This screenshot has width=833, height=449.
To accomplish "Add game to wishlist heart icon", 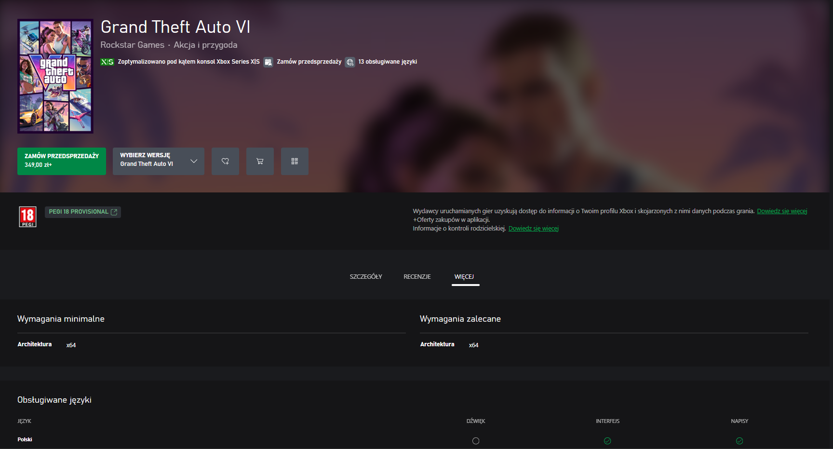I will point(225,161).
